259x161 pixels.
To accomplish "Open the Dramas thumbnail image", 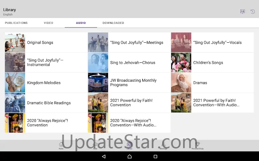I will coord(181,83).
